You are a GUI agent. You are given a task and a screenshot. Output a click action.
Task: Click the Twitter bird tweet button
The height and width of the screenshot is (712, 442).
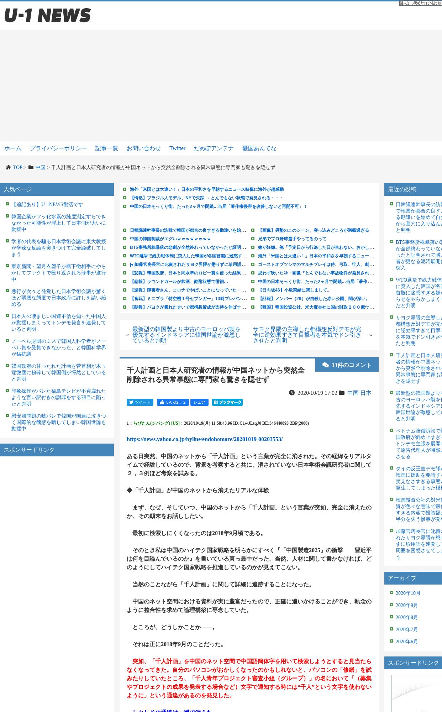coord(140,402)
